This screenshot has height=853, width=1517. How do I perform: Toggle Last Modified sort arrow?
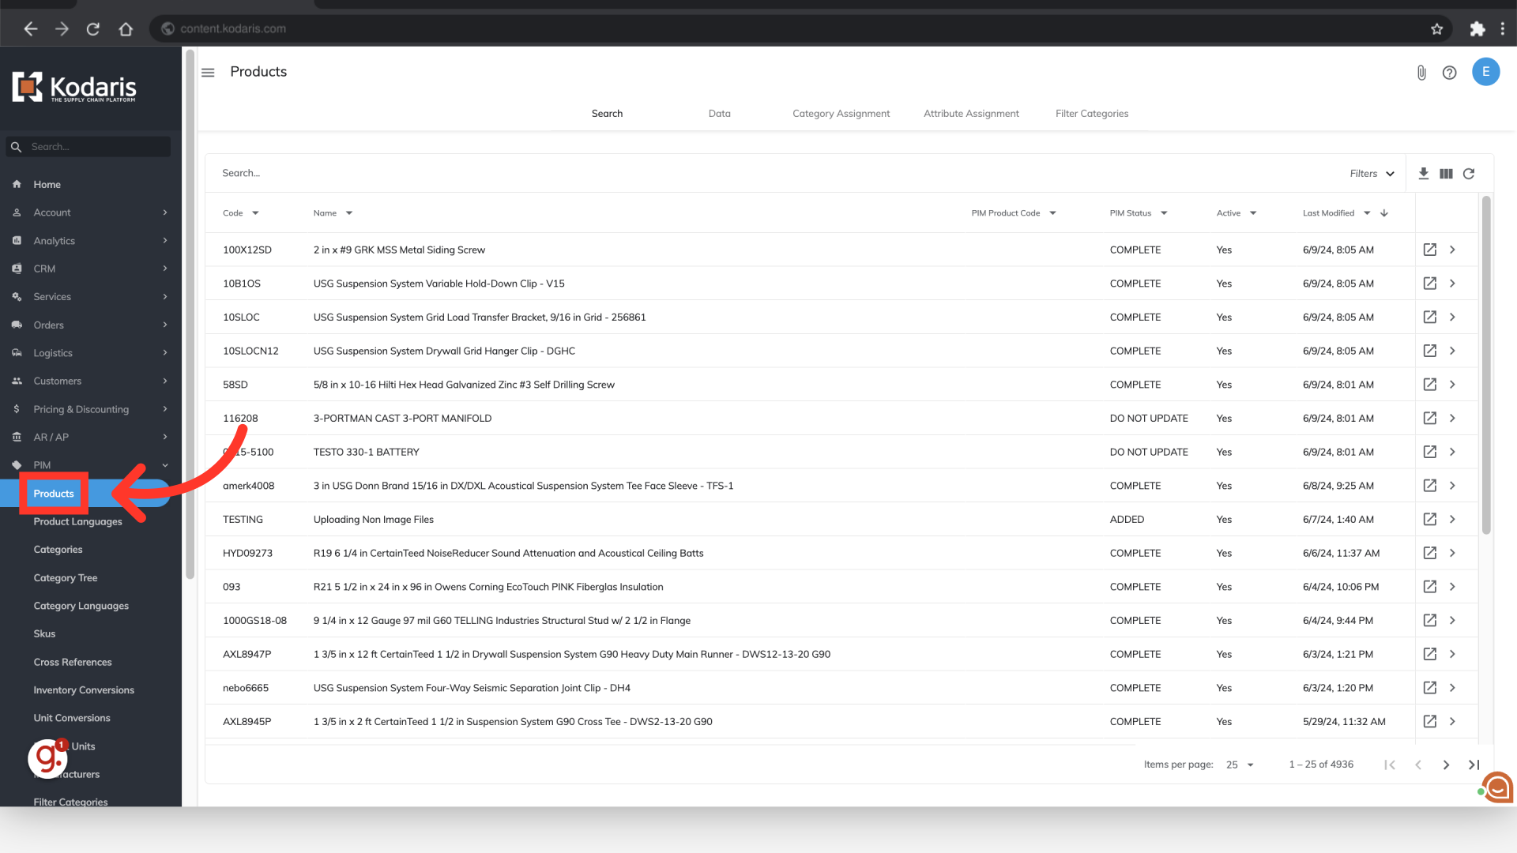[1384, 213]
